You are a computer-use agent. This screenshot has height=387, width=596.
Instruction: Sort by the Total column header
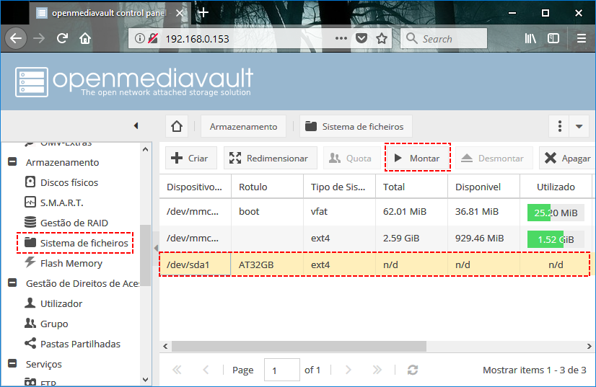(412, 187)
